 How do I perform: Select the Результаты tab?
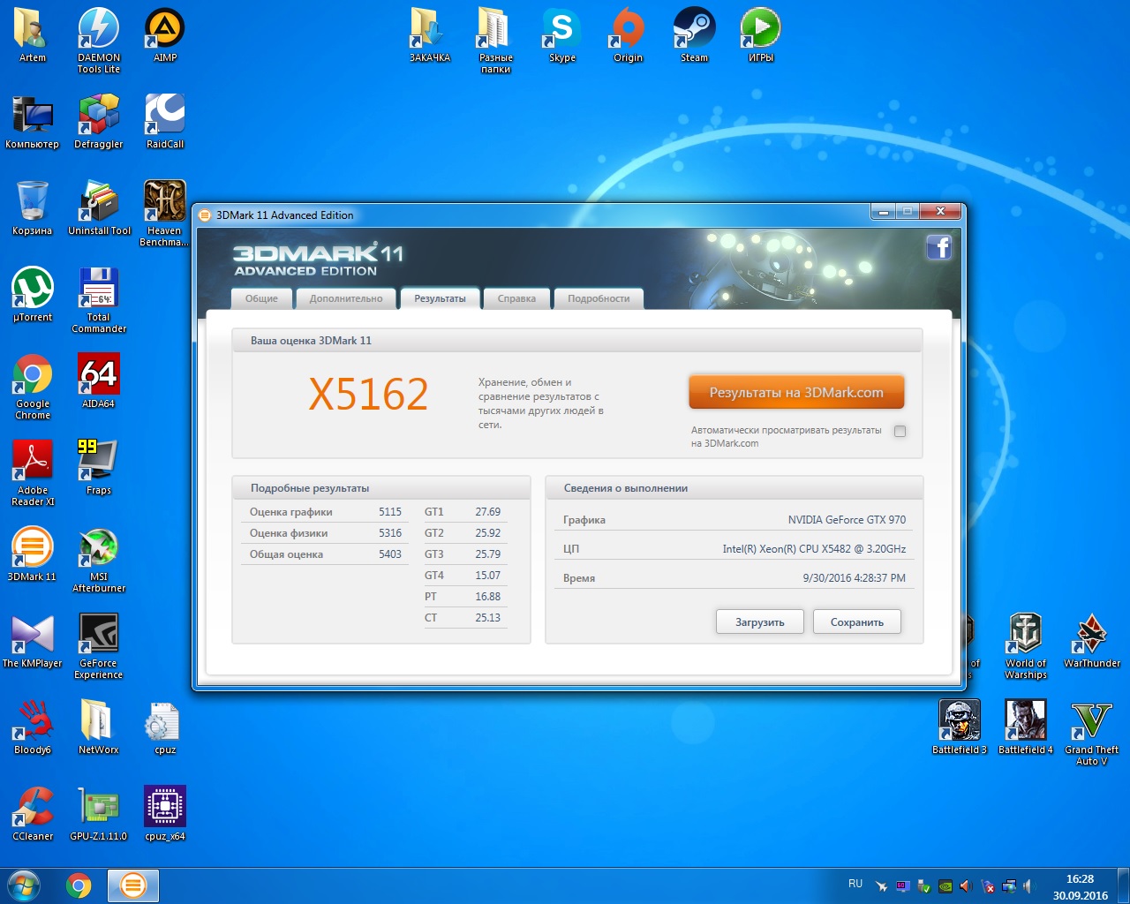coord(440,298)
